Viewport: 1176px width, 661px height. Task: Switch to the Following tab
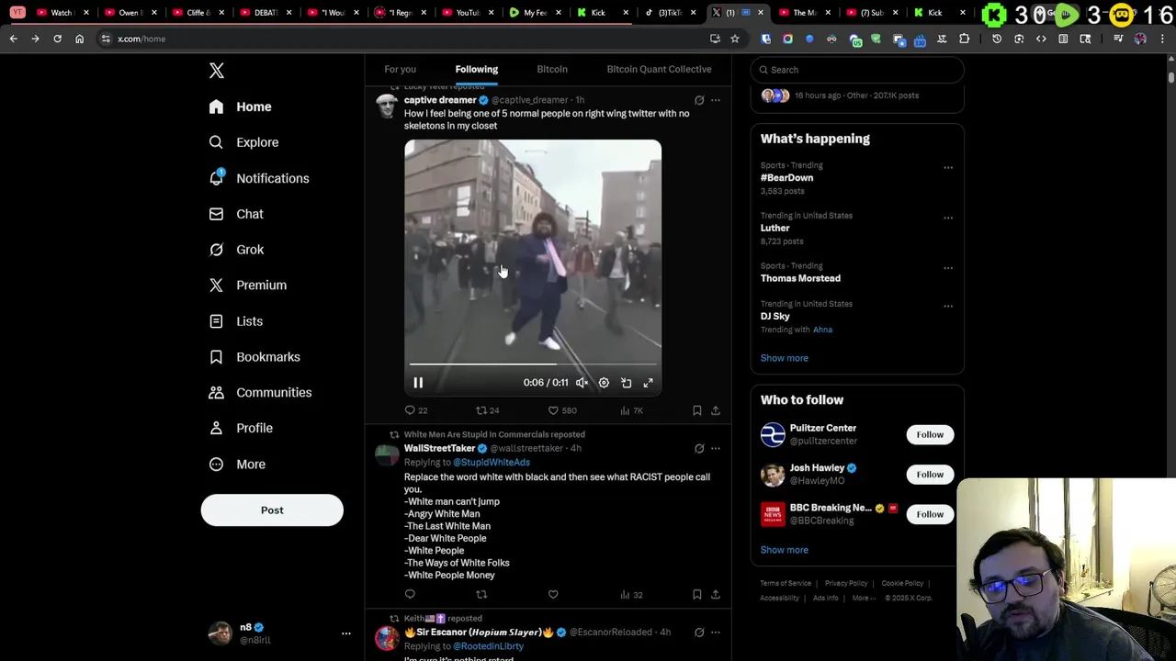click(476, 69)
